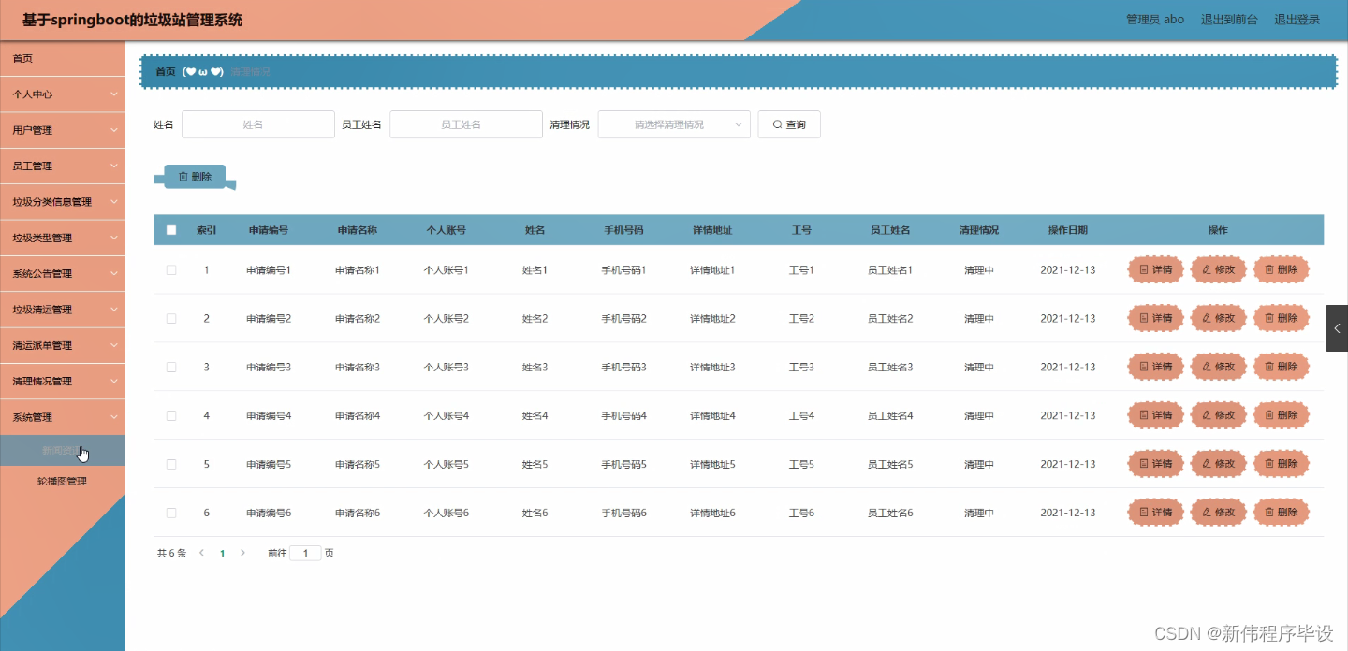Open 垃圾分类信息管理 from the sidebar

pyautogui.click(x=63, y=201)
